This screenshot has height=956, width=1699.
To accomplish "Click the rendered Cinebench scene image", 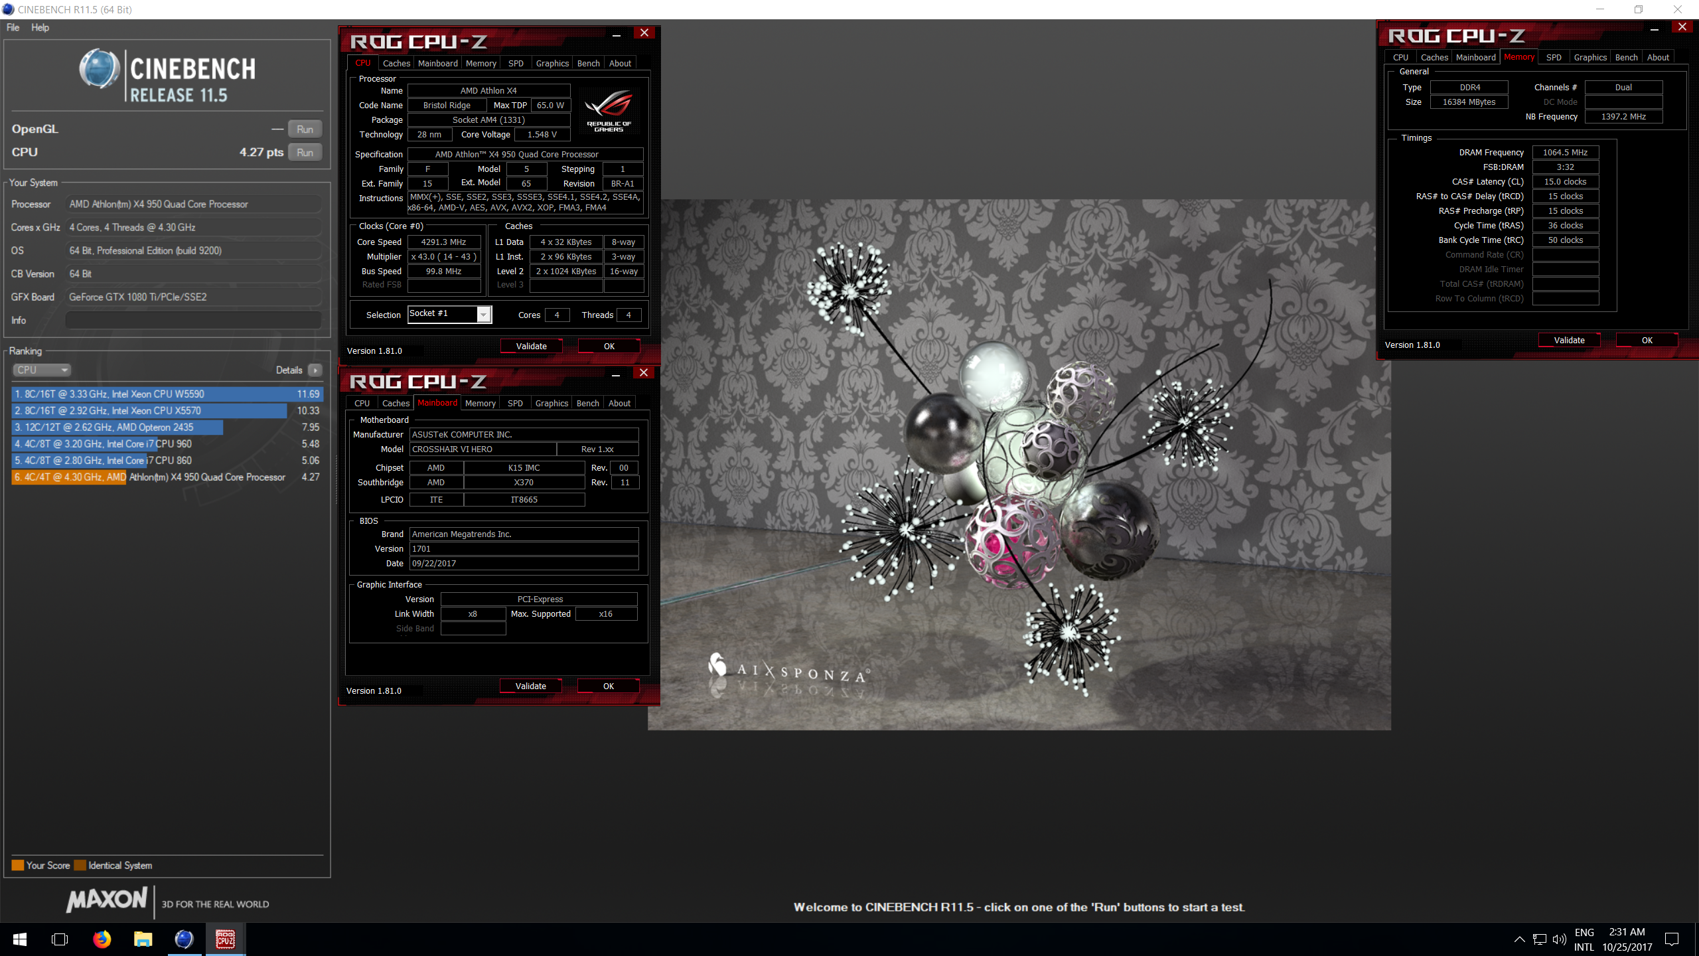I will [1019, 465].
